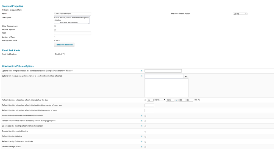This screenshot has width=274, height=149.
Task: Open the AM/PM selector
Action: [x=196, y=100]
